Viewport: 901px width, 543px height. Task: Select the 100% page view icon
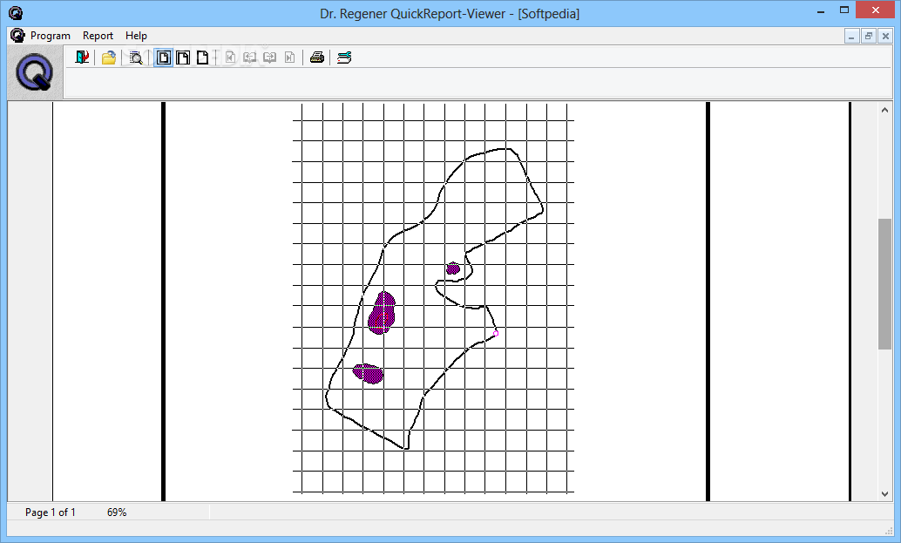pos(183,58)
